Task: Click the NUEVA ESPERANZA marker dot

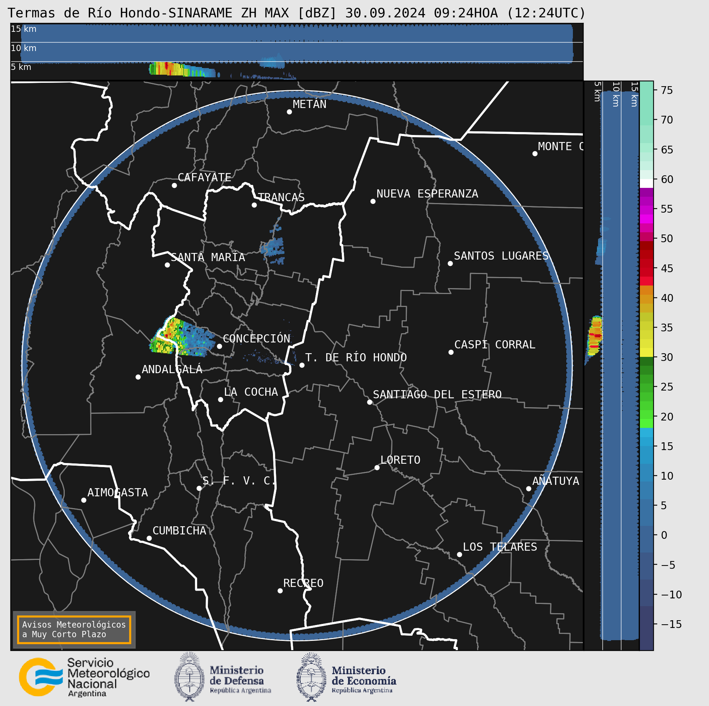Action: coord(373,201)
